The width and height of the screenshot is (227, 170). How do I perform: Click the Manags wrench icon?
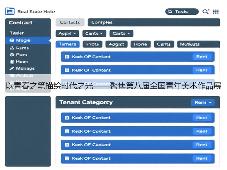(x=12, y=68)
